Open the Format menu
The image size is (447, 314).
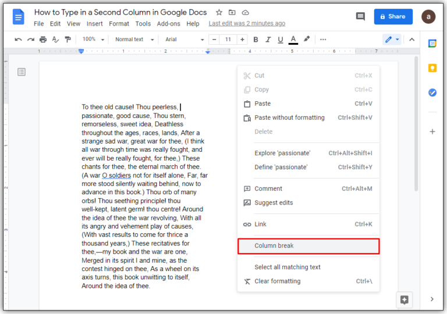[119, 24]
